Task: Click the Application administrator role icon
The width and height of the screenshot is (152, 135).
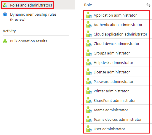Action: [x=89, y=15]
